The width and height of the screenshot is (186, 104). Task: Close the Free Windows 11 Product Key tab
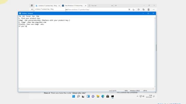tap(85, 6)
